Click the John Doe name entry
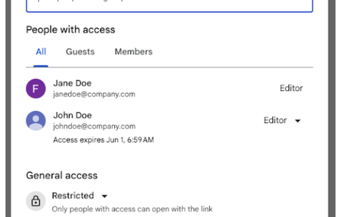 [73, 115]
